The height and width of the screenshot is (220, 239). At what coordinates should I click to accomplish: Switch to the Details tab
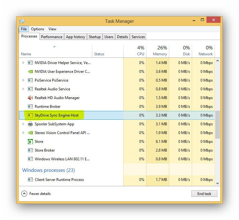[x=122, y=37]
